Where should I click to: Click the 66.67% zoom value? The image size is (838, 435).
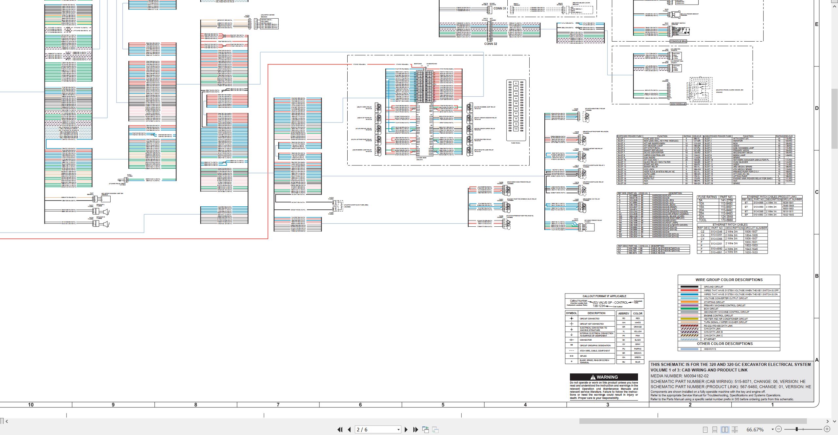(755, 429)
